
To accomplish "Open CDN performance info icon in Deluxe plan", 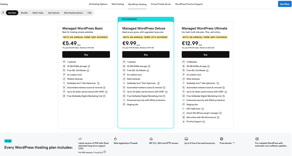I will pyautogui.click(x=166, y=92).
